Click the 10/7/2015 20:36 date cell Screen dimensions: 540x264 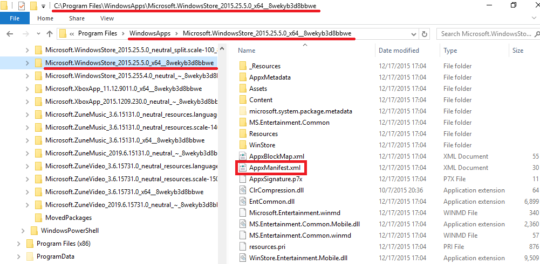(401, 190)
